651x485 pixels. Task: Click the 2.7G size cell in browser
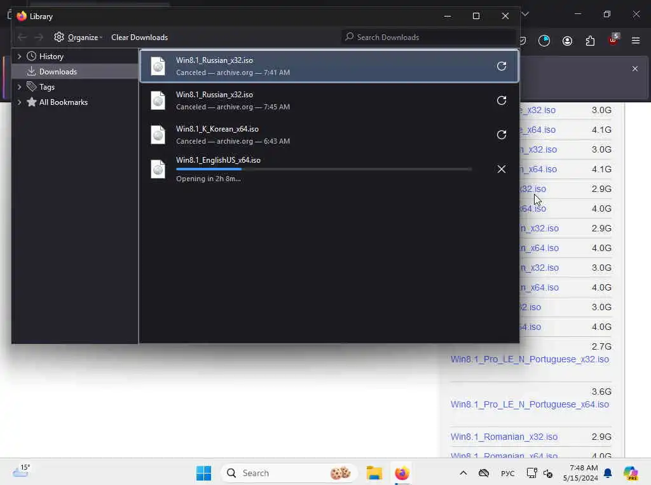click(x=601, y=346)
